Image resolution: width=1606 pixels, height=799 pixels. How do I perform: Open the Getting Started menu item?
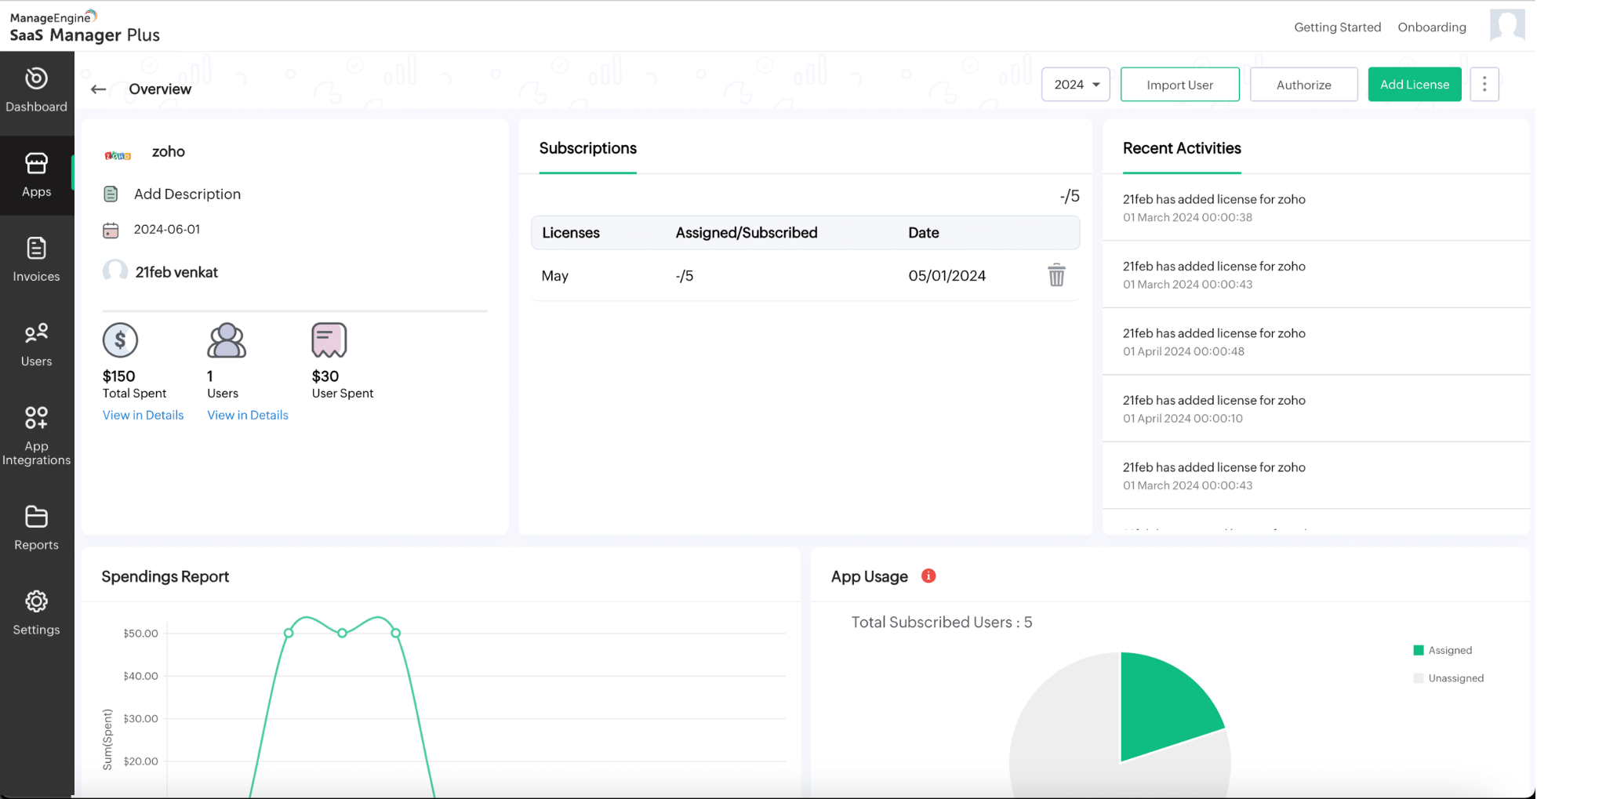coord(1337,27)
